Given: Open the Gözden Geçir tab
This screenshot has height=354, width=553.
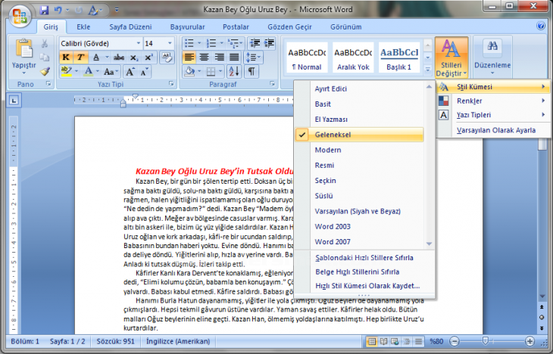Looking at the screenshot, I should [x=289, y=26].
